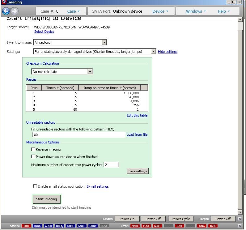Go back with the blue arrow button
This screenshot has width=246, height=230.
coord(6,11)
